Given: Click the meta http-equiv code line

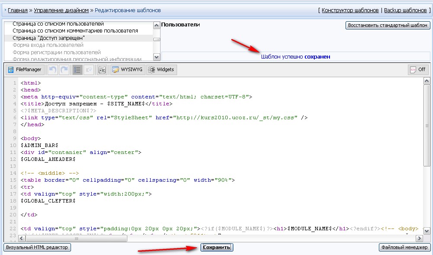Looking at the screenshot, I should pos(136,97).
